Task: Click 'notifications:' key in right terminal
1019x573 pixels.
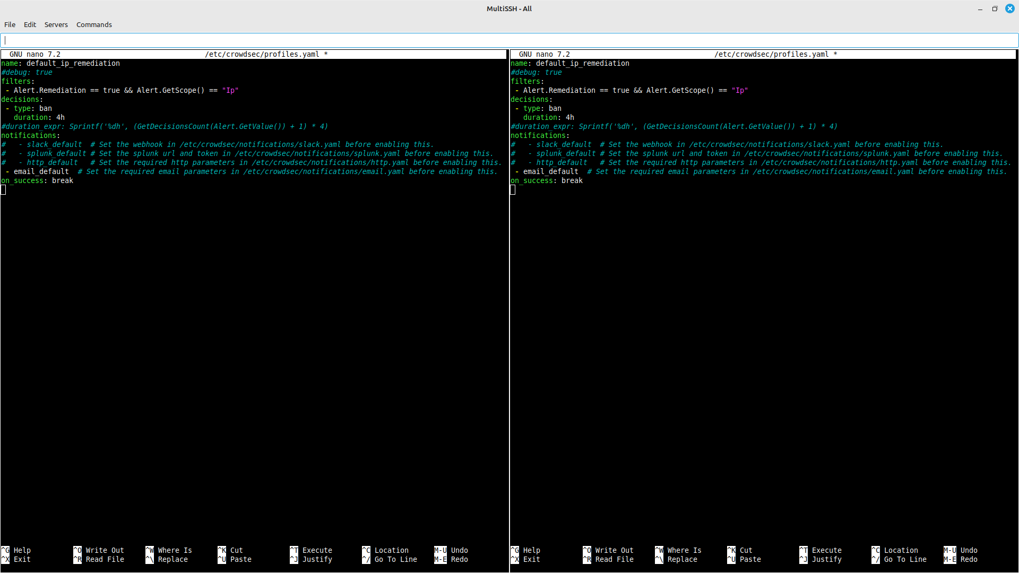Action: click(x=540, y=135)
